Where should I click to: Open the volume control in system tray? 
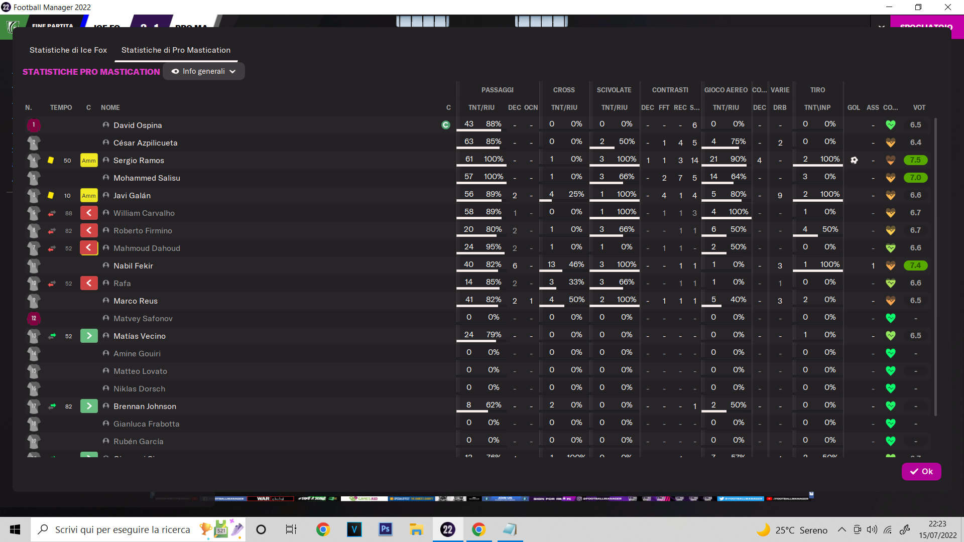point(872,529)
